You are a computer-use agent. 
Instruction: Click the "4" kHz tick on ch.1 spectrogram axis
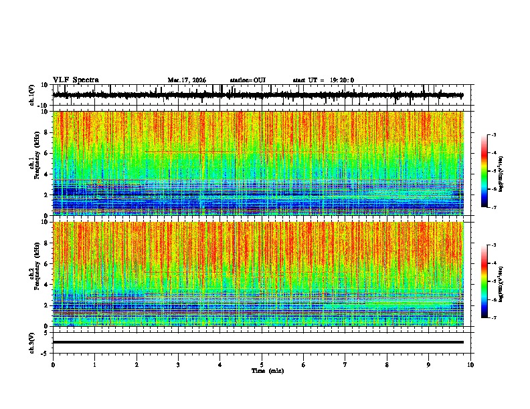pyautogui.click(x=46, y=174)
